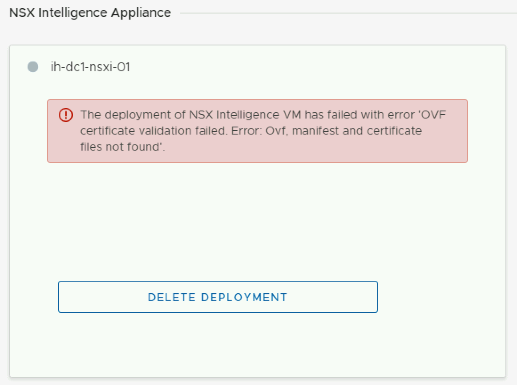Click the 'files not found' text line
Image resolution: width=517 pixels, height=385 pixels.
point(122,147)
